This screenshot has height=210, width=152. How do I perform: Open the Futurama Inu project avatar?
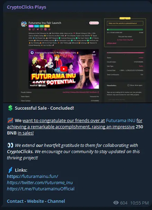[x=24, y=24]
